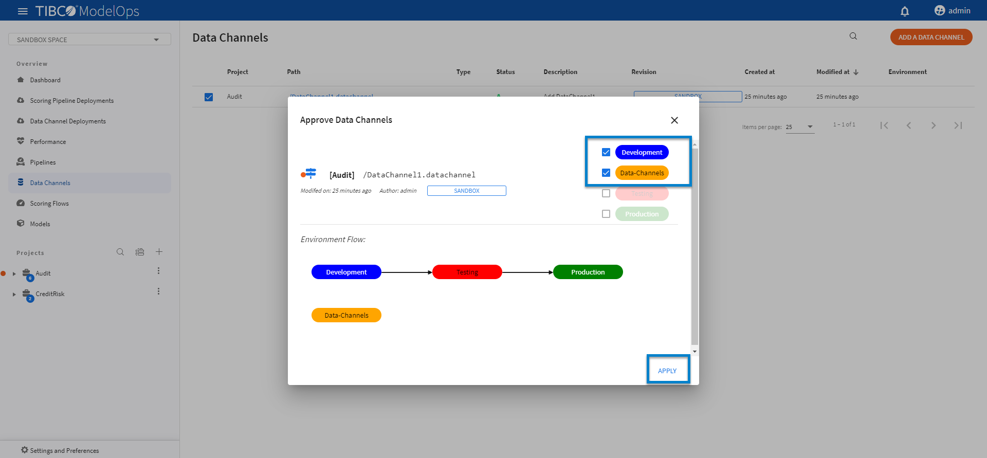This screenshot has width=987, height=458.
Task: Click the Settings and Preferences gear icon
Action: click(25, 450)
